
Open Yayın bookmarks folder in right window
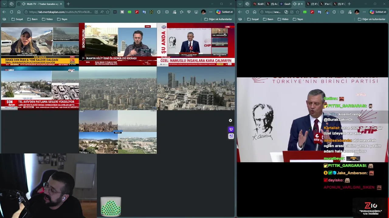click(x=298, y=19)
